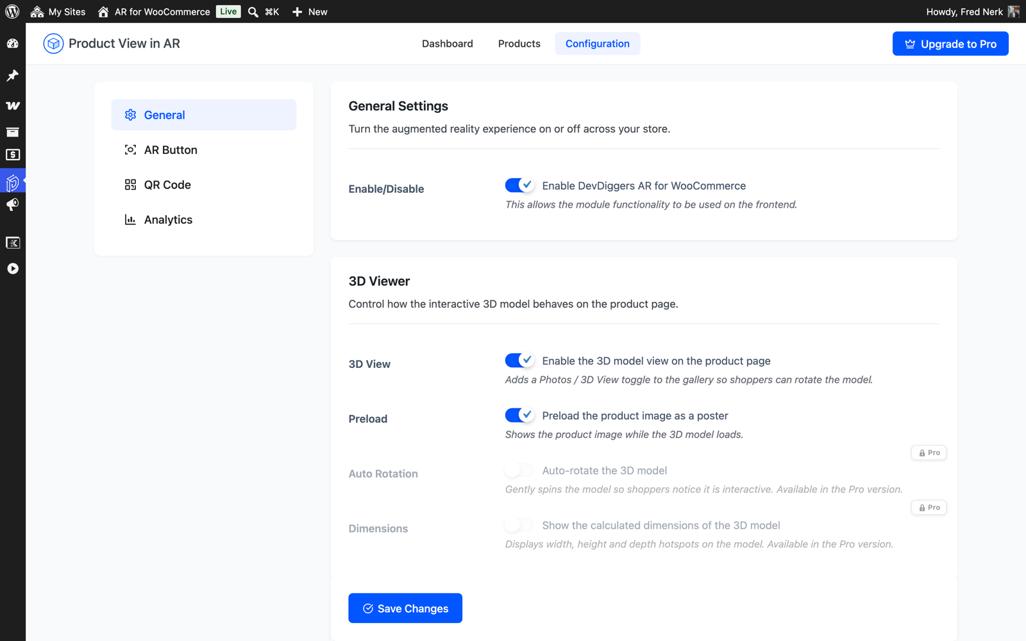This screenshot has height=641, width=1026.
Task: Visit AR for WooCommerce site link
Action: coord(154,12)
